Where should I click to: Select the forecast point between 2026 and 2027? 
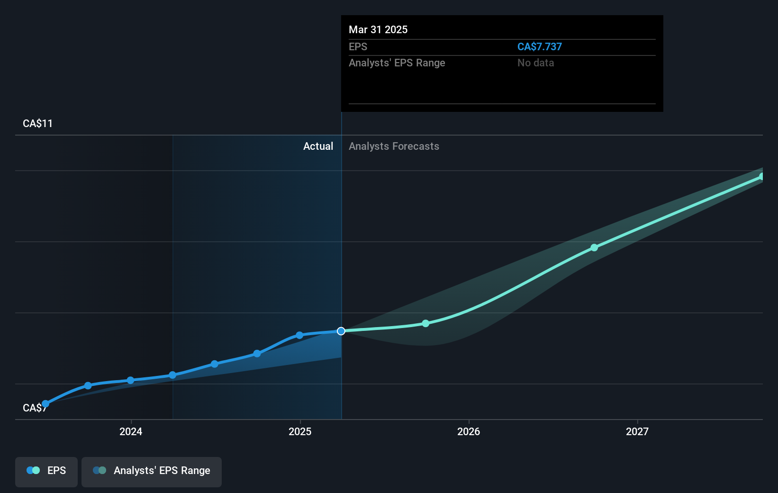click(x=594, y=247)
